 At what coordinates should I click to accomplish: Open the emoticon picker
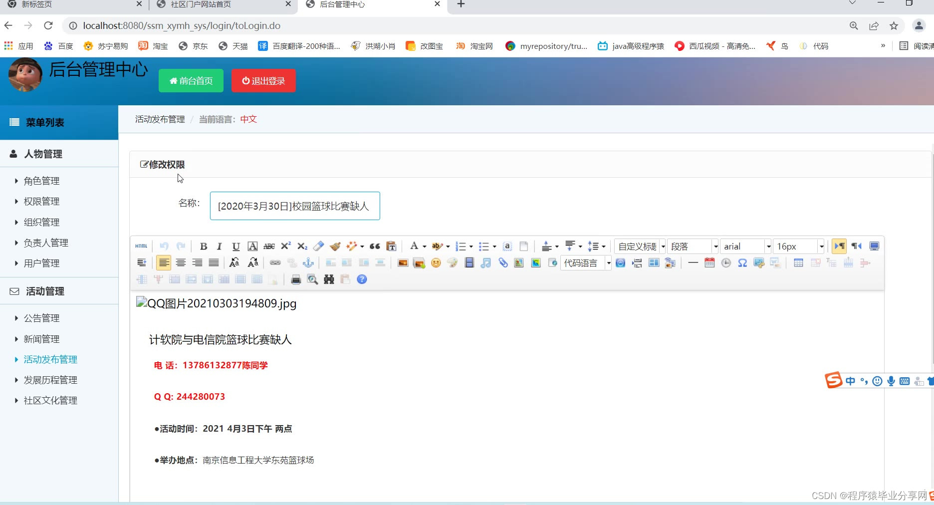pos(436,262)
